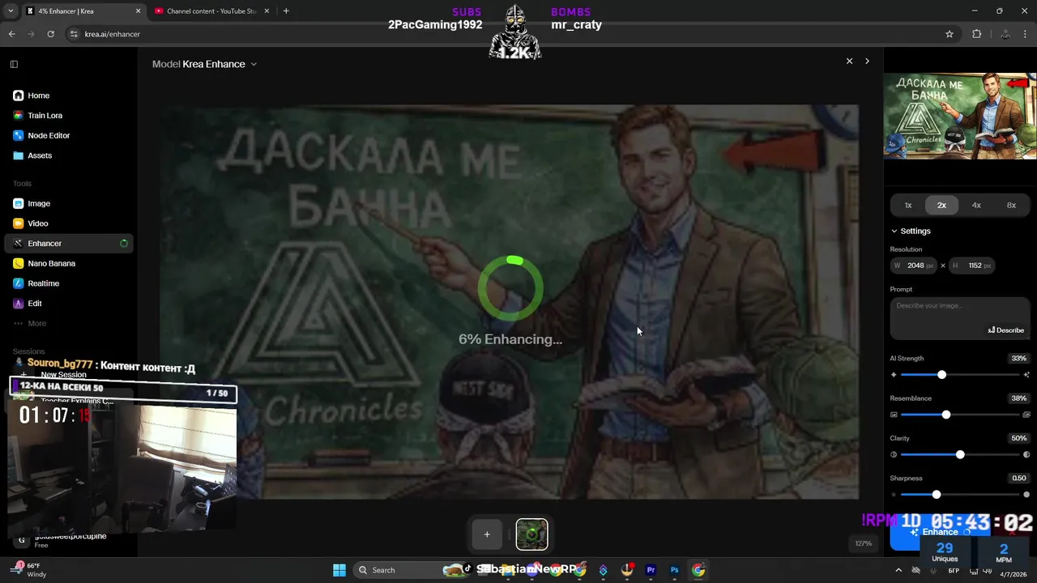
Task: Add new image with plus button
Action: [487, 534]
